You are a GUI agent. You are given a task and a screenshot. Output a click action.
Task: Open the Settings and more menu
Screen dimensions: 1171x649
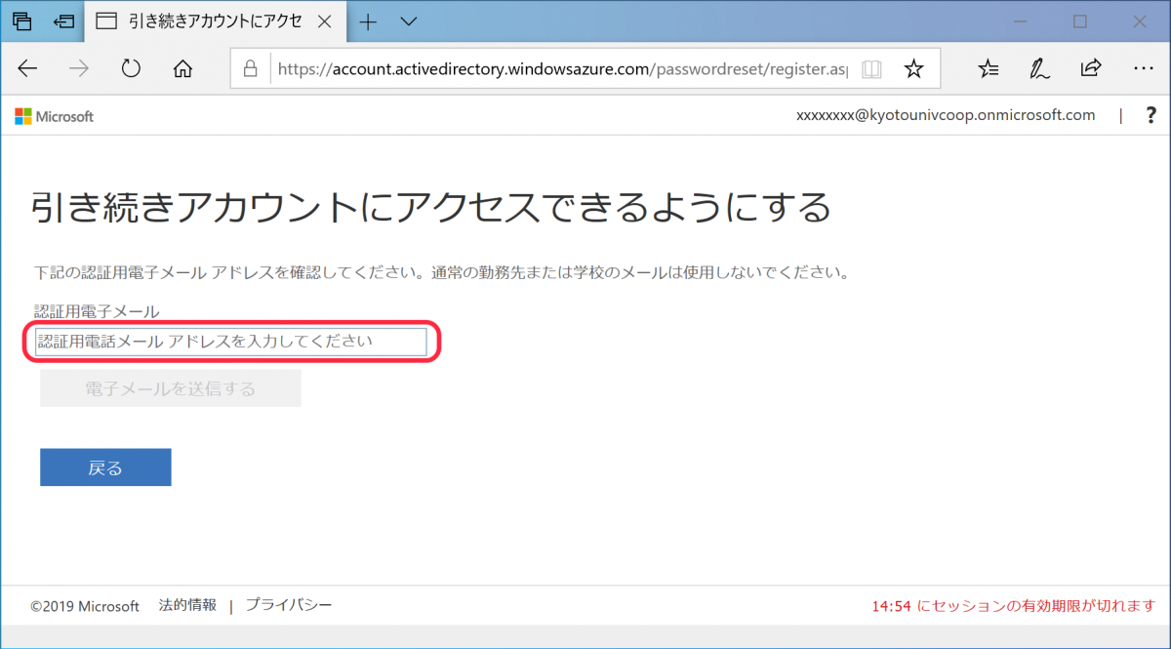(x=1143, y=68)
